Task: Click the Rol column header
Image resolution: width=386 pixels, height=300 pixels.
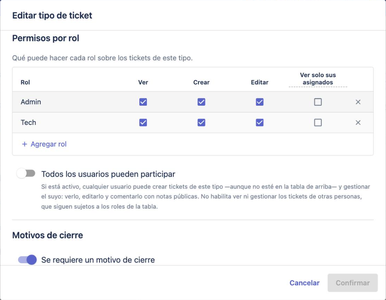Action: pyautogui.click(x=25, y=83)
